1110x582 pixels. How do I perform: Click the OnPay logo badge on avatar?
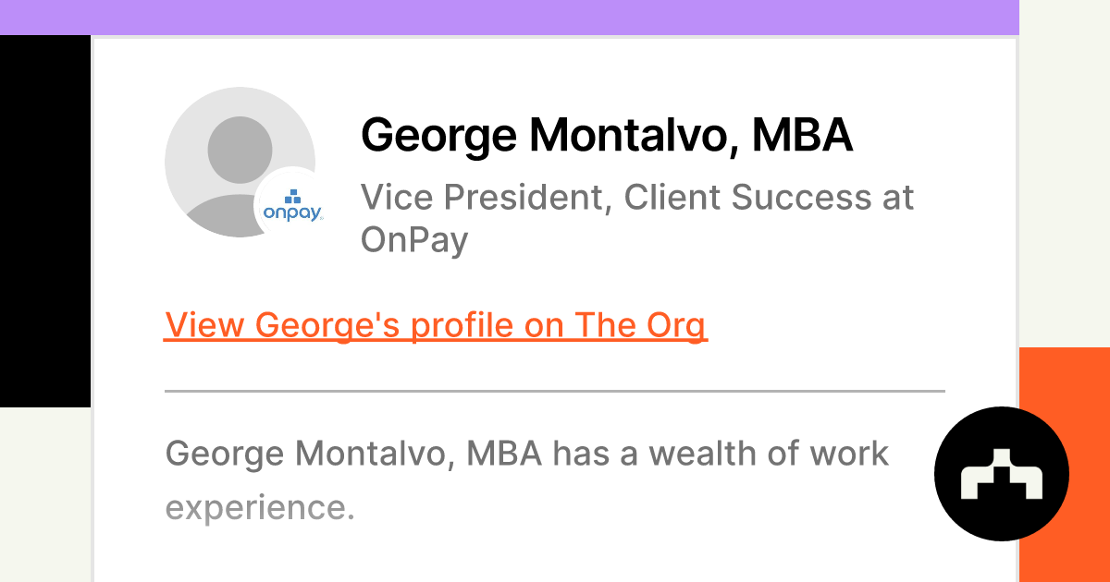tap(292, 205)
